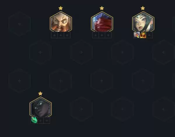Image resolution: width=175 pixels, height=137 pixels.
Task: Select the red-faced champion with blue hair
Action: pos(102,22)
